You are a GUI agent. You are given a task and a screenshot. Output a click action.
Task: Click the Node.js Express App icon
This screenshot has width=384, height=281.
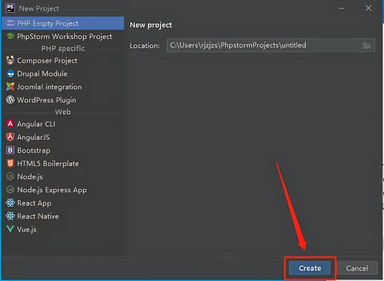10,189
